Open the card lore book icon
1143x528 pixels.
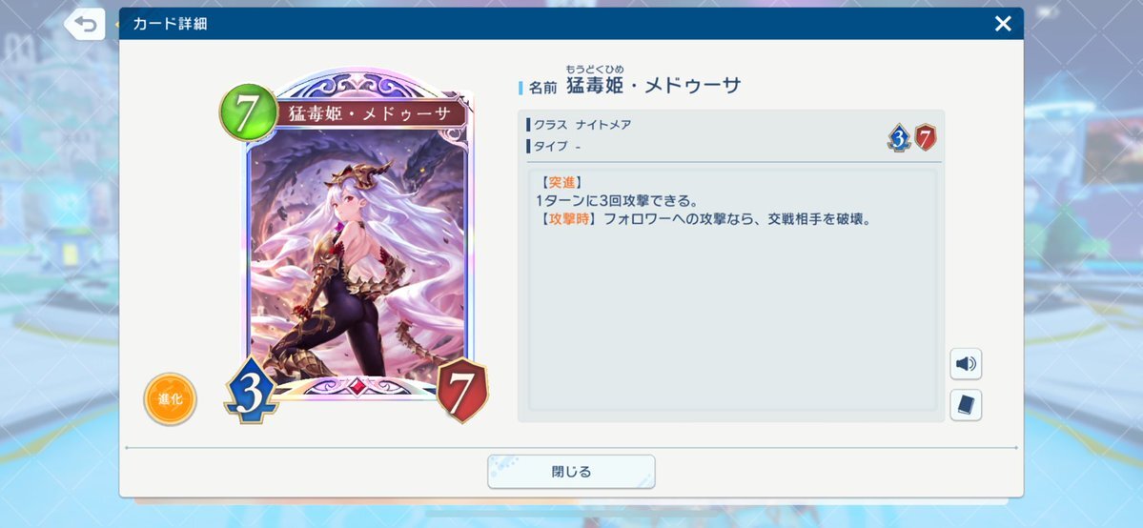pos(965,405)
